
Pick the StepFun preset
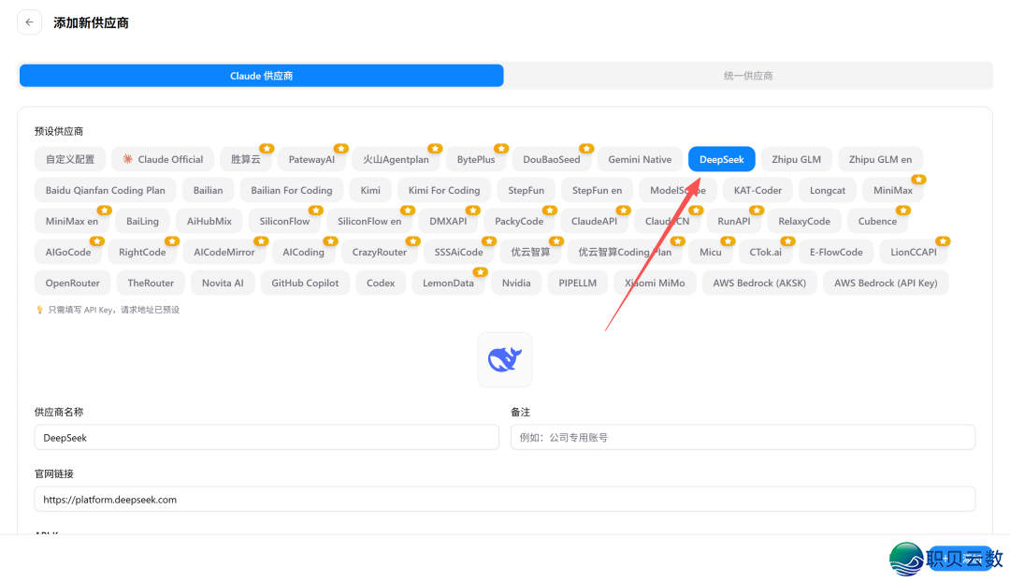(x=527, y=190)
